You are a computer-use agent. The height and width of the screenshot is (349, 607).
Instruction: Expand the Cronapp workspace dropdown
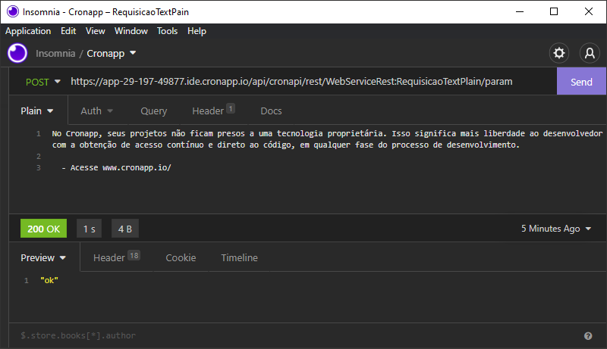click(112, 53)
